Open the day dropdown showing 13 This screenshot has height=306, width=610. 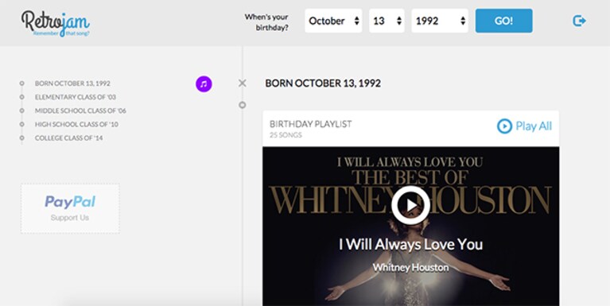pyautogui.click(x=387, y=21)
